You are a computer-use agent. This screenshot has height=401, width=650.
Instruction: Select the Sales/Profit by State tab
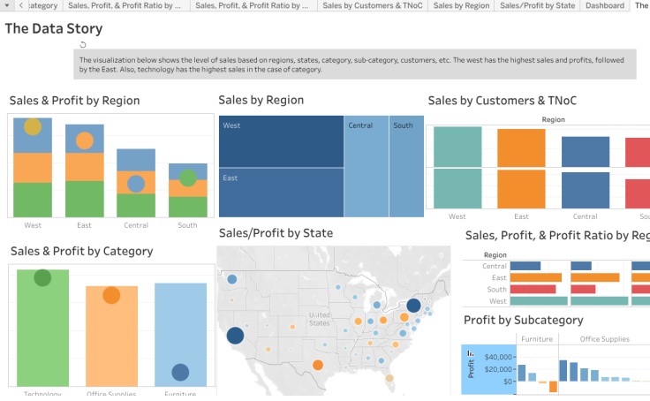pos(537,5)
